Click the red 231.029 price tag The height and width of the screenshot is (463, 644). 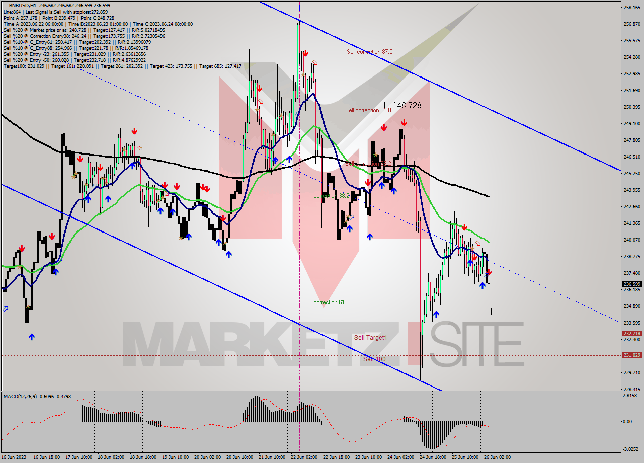coord(632,355)
